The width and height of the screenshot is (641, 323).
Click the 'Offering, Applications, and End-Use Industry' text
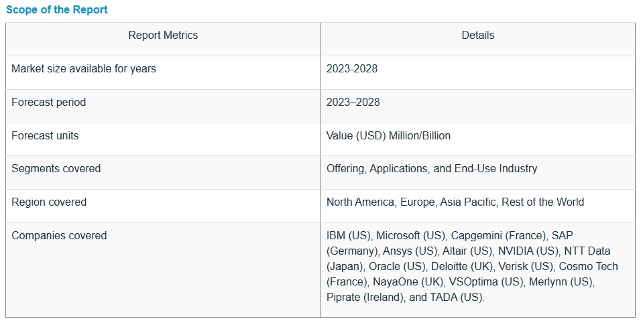tap(431, 169)
